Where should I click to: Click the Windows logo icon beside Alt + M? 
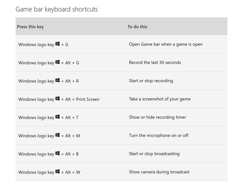click(57, 135)
